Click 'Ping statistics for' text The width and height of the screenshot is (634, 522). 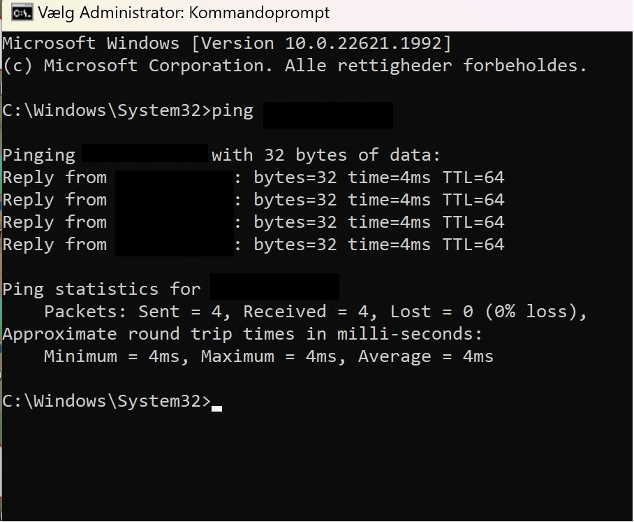coord(101,289)
